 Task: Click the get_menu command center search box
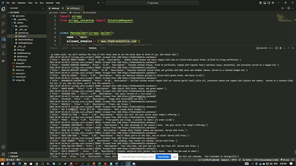[x=152, y=3]
